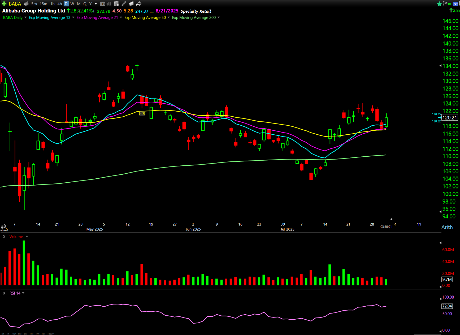Open the BABA Daily plot dropdown
Screen dimensions: 460x335
[25, 17]
